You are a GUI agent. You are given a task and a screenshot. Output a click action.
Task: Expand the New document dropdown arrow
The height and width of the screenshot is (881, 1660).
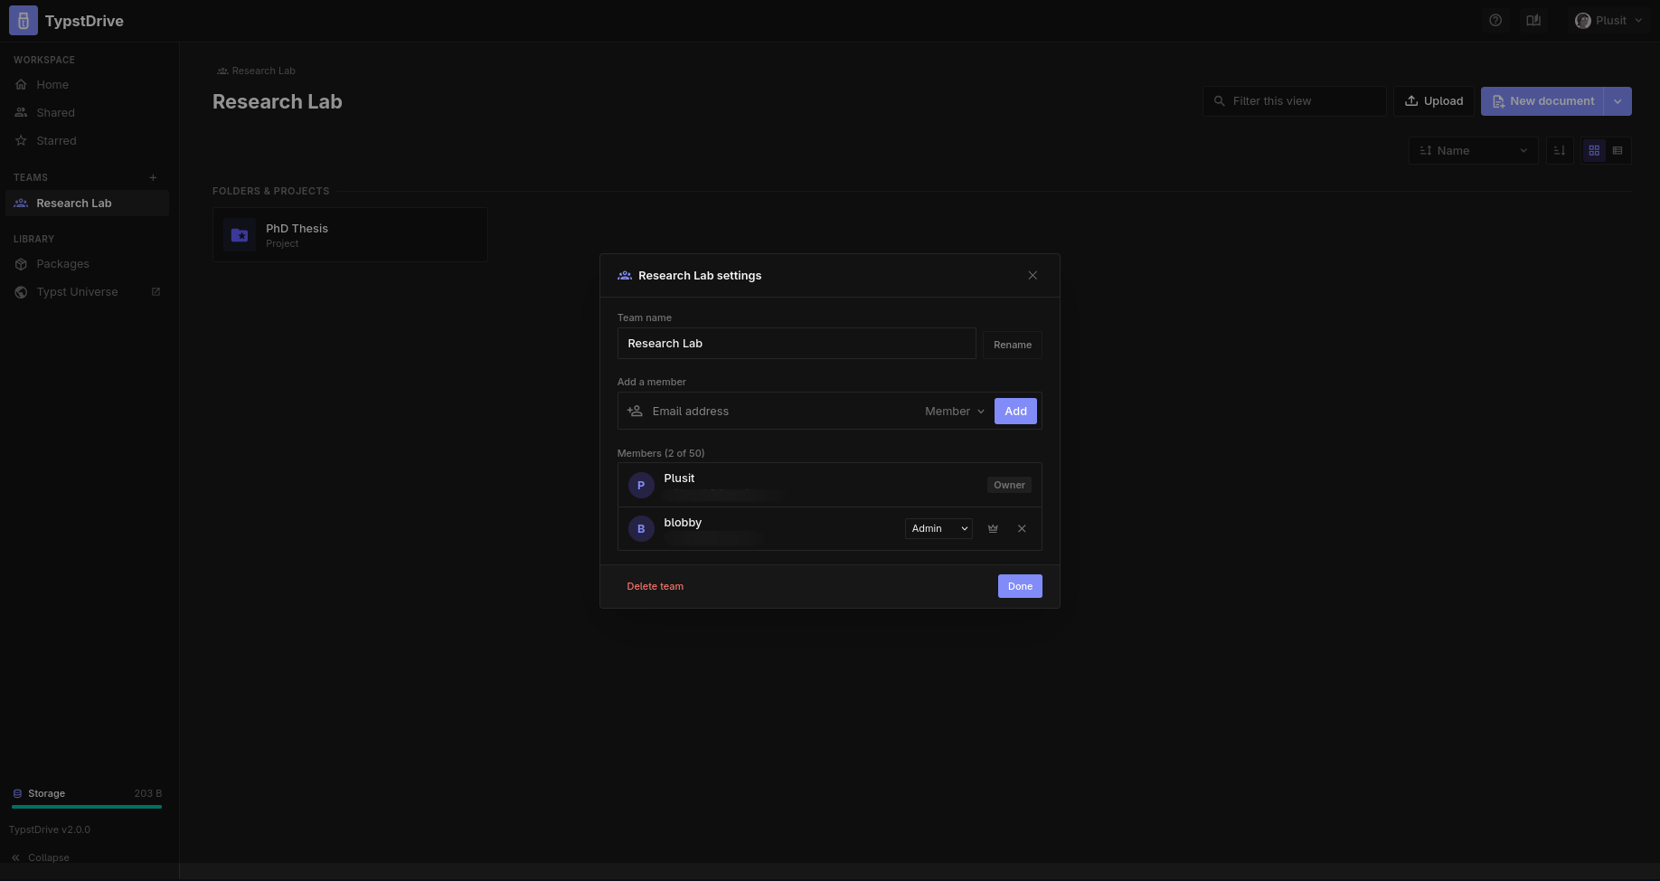(x=1618, y=101)
